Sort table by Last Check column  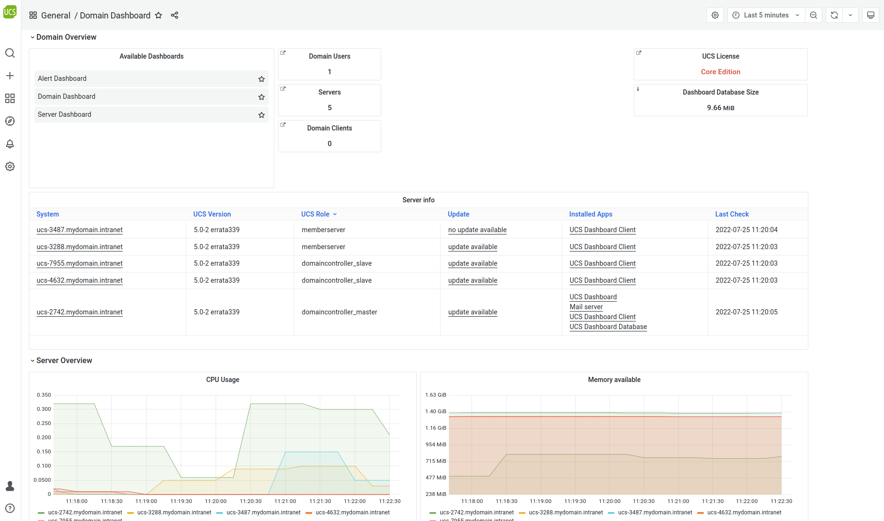[x=732, y=214]
